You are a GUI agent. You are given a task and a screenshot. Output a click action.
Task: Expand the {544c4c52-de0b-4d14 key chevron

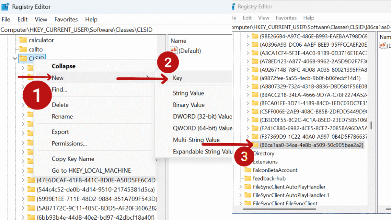[23, 189]
